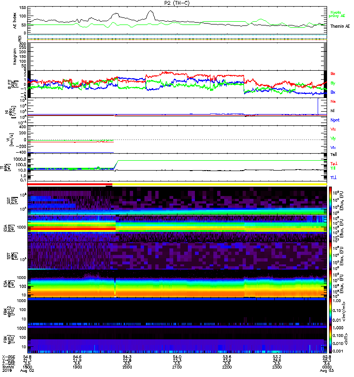The height and width of the screenshot is (377, 354).
Task: Click the "0000" time tick label
Action: coord(327,367)
